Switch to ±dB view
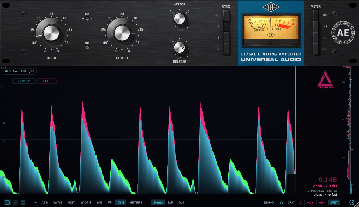 coord(99,202)
